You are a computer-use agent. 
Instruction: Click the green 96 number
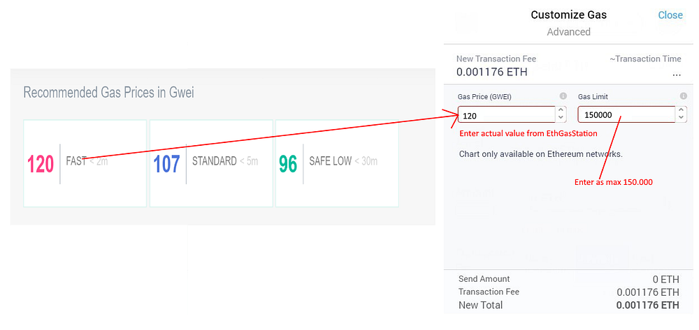click(288, 164)
